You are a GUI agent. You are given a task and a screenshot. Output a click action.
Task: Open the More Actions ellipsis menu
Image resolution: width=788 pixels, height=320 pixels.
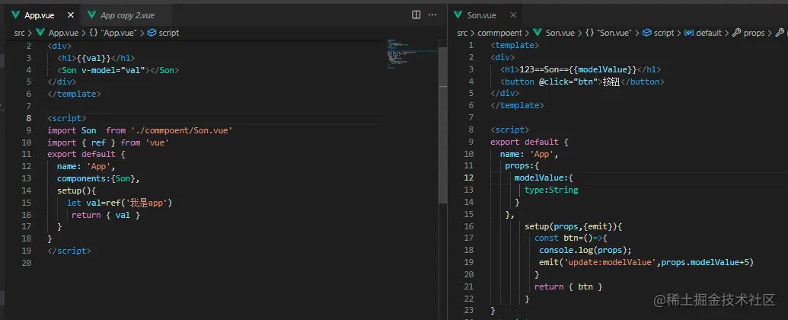[432, 14]
